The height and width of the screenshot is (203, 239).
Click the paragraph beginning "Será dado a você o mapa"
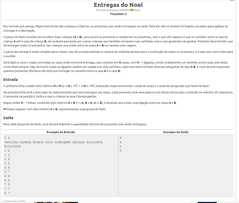[117, 67]
